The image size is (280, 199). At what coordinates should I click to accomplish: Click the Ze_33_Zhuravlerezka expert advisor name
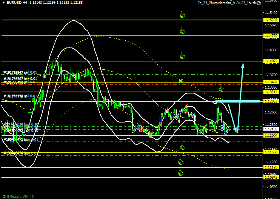(x=226, y=3)
